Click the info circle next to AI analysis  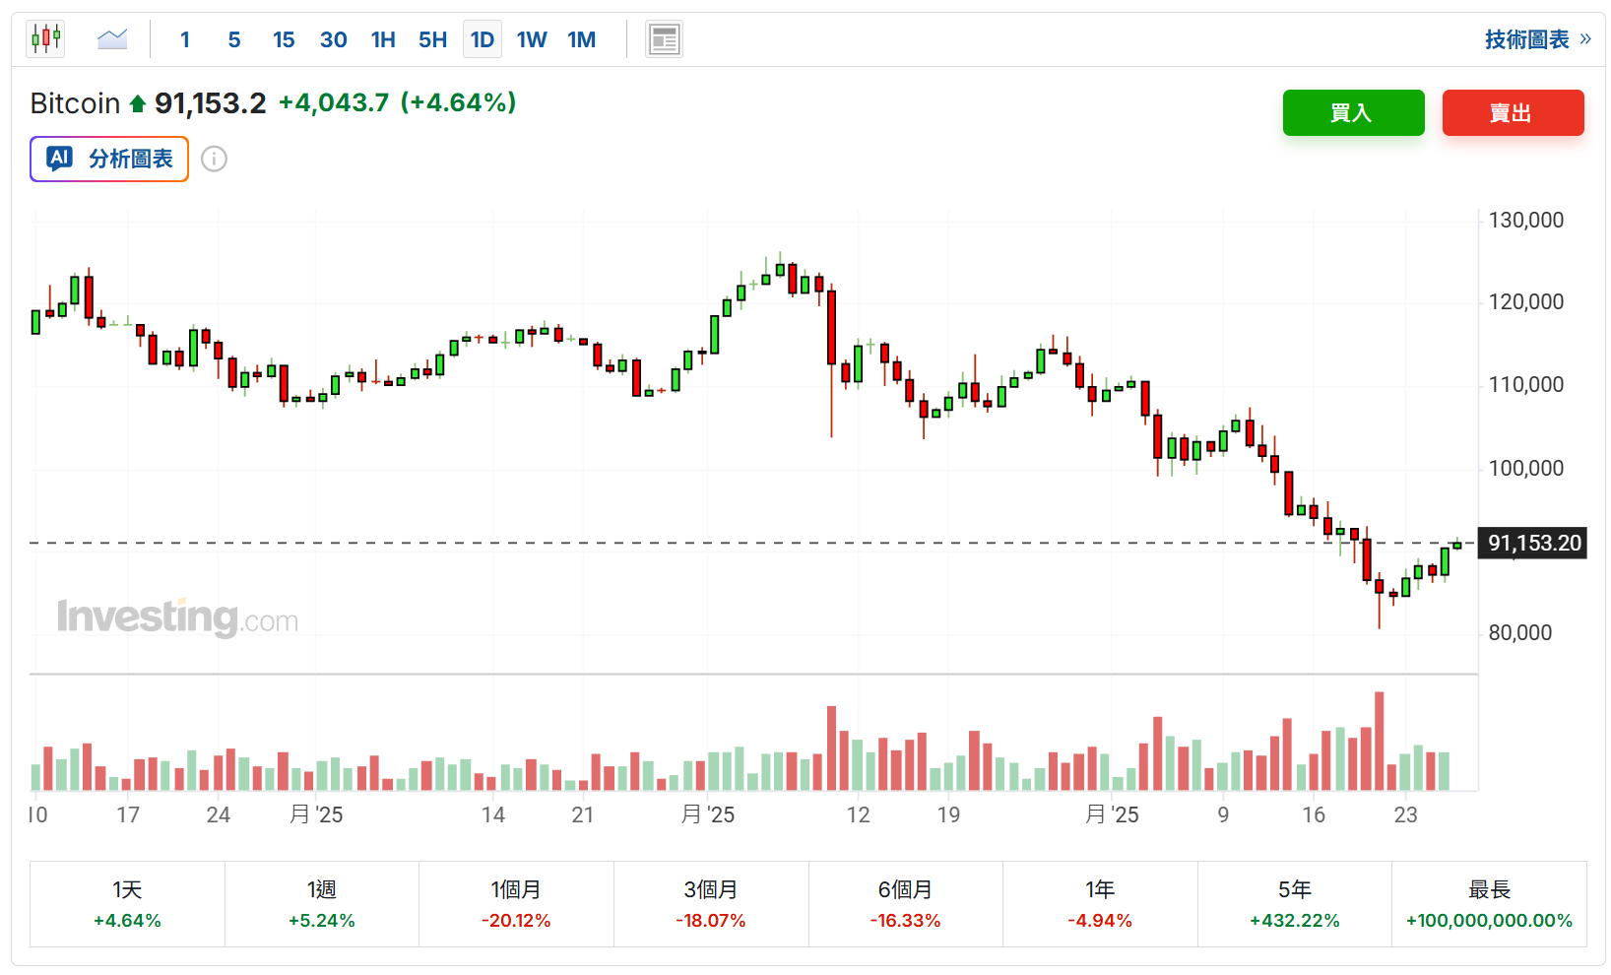tap(214, 159)
